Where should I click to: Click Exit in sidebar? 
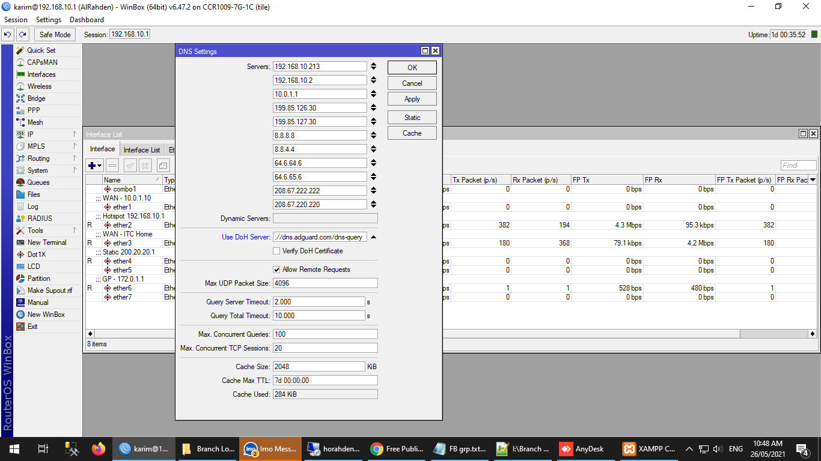click(x=32, y=327)
